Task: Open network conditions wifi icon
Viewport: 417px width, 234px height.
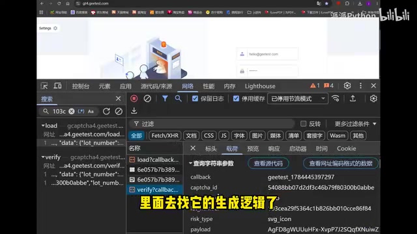Action: coord(336,99)
